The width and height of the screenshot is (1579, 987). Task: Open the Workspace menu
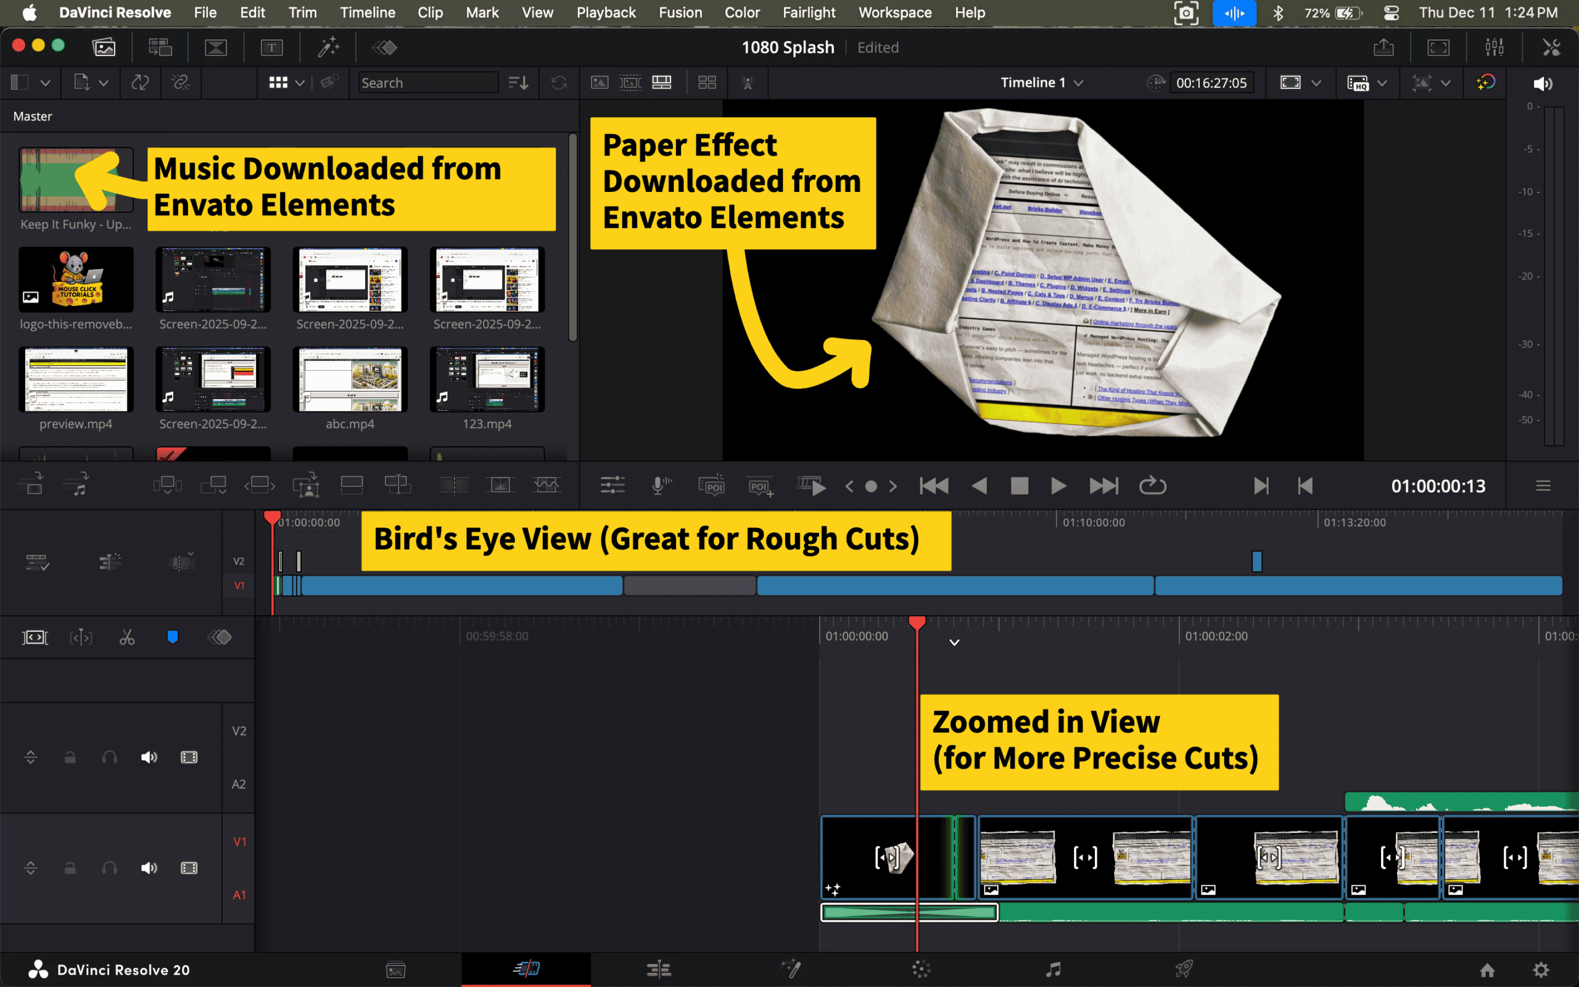click(x=894, y=12)
